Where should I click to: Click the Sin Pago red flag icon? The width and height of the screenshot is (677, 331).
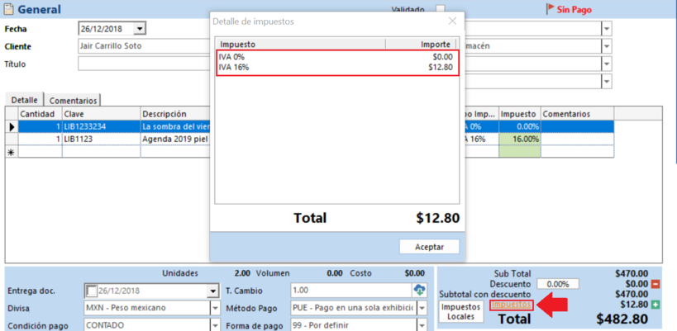click(550, 9)
